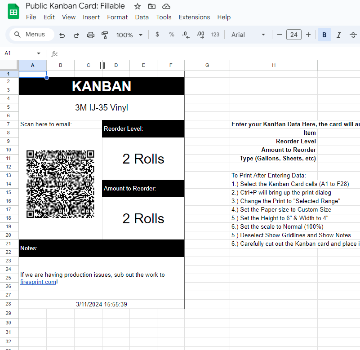360x350 pixels.
Task: Open the Google Sheets home icon
Action: pyautogui.click(x=13, y=12)
